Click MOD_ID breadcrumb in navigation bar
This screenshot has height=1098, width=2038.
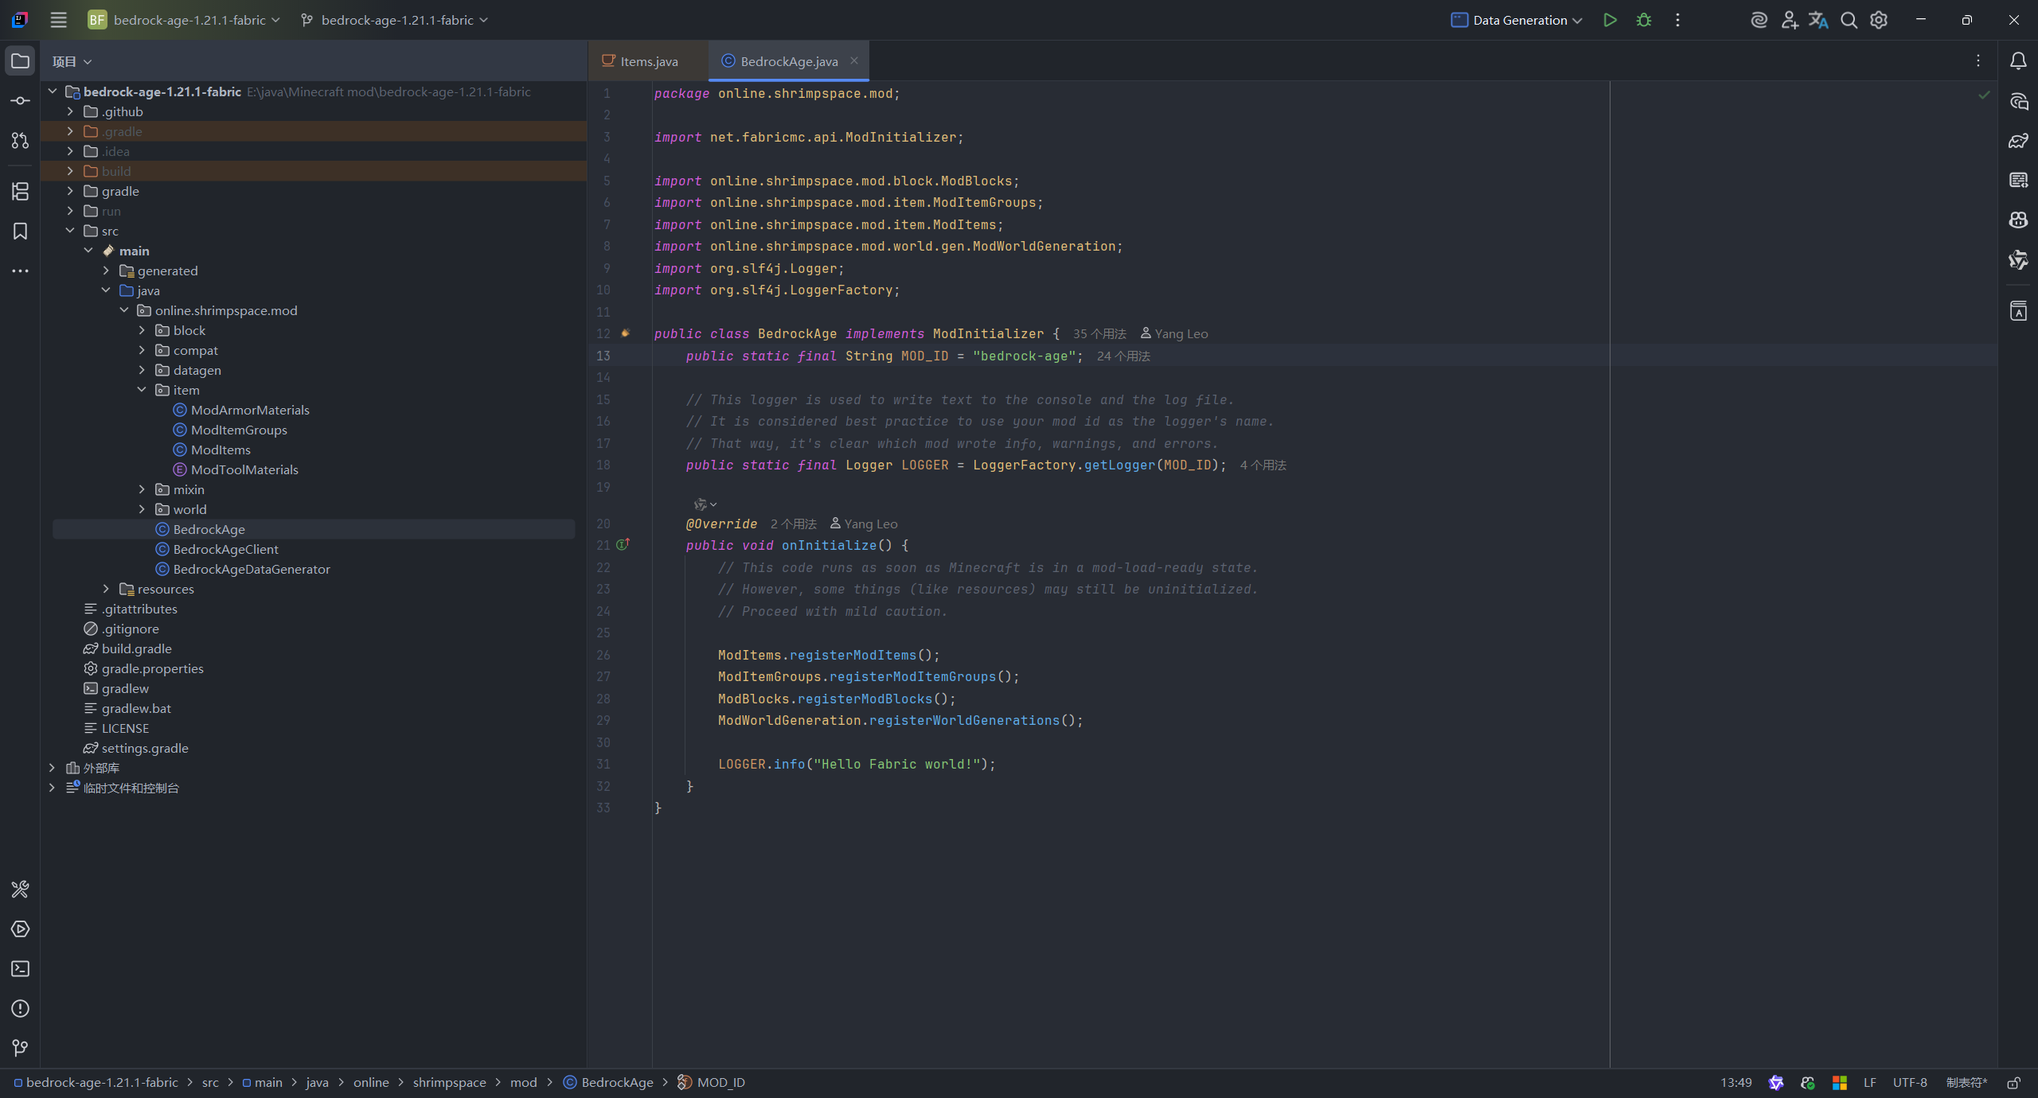pyautogui.click(x=712, y=1082)
